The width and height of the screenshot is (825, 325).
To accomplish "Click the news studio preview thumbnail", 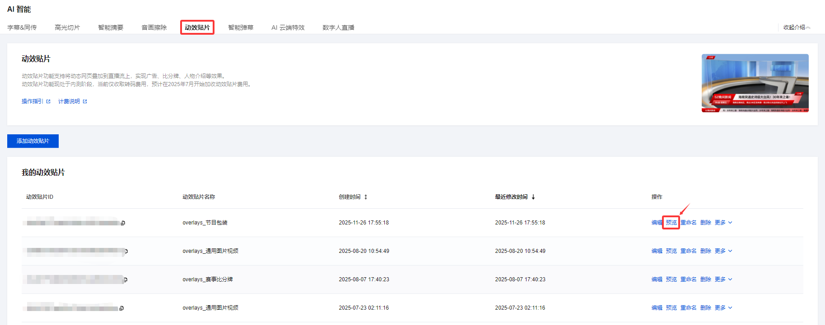I will click(x=755, y=83).
